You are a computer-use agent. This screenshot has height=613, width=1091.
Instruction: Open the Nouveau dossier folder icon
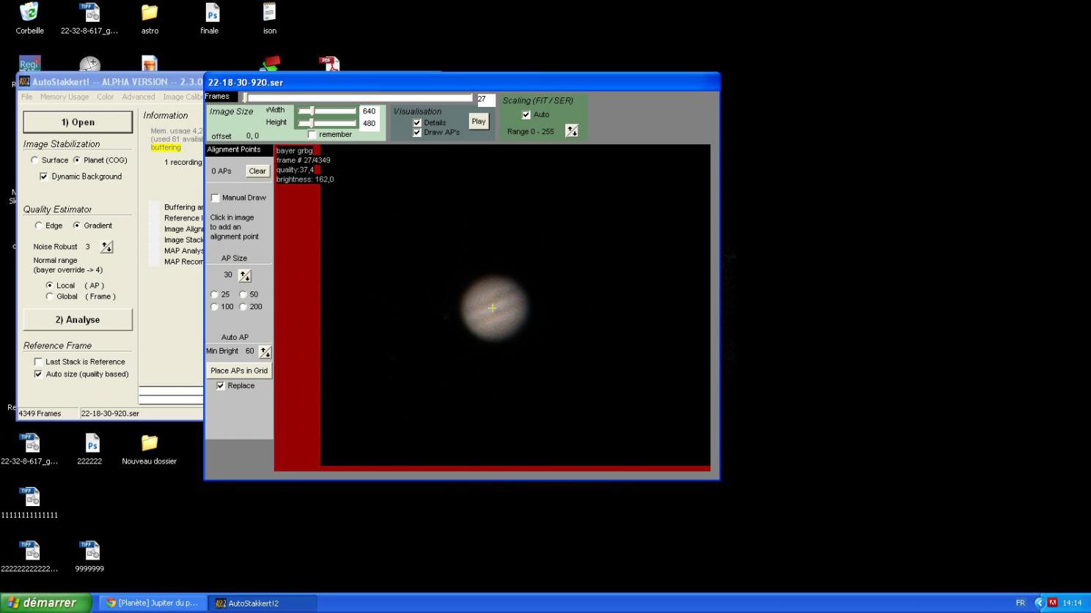(150, 443)
